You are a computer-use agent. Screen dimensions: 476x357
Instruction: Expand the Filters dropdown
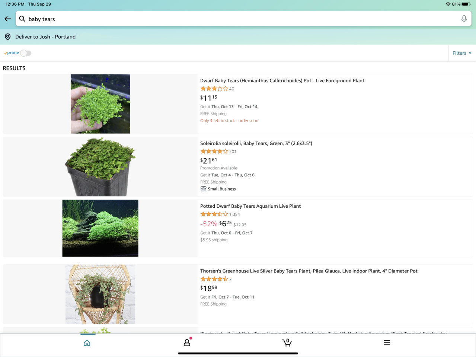[462, 53]
